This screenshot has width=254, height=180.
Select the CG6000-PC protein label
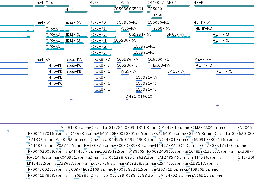[158, 60]
